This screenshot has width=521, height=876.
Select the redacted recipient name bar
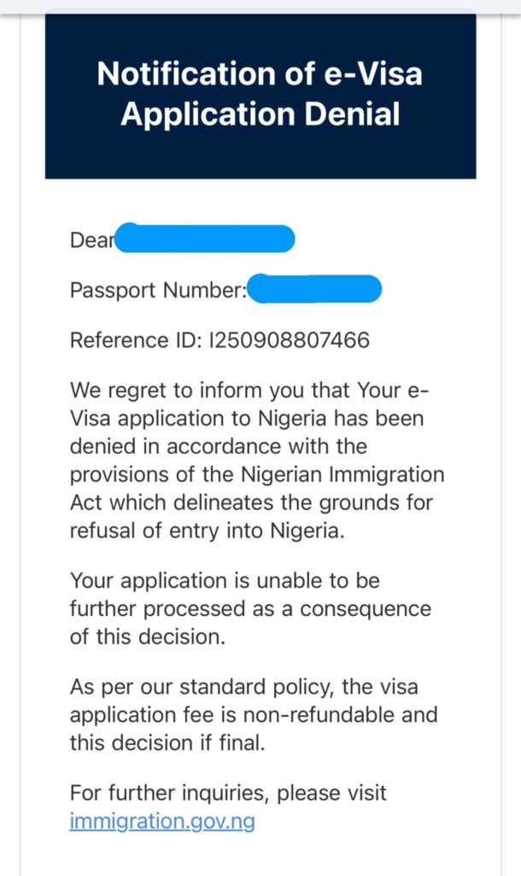pos(205,239)
